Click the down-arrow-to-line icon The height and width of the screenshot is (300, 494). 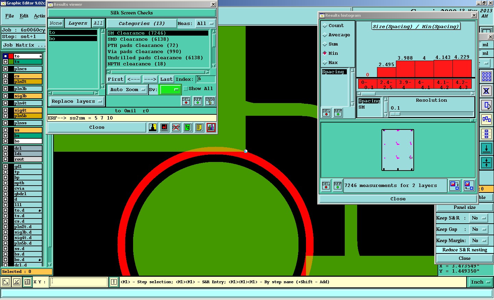pyautogui.click(x=486, y=148)
